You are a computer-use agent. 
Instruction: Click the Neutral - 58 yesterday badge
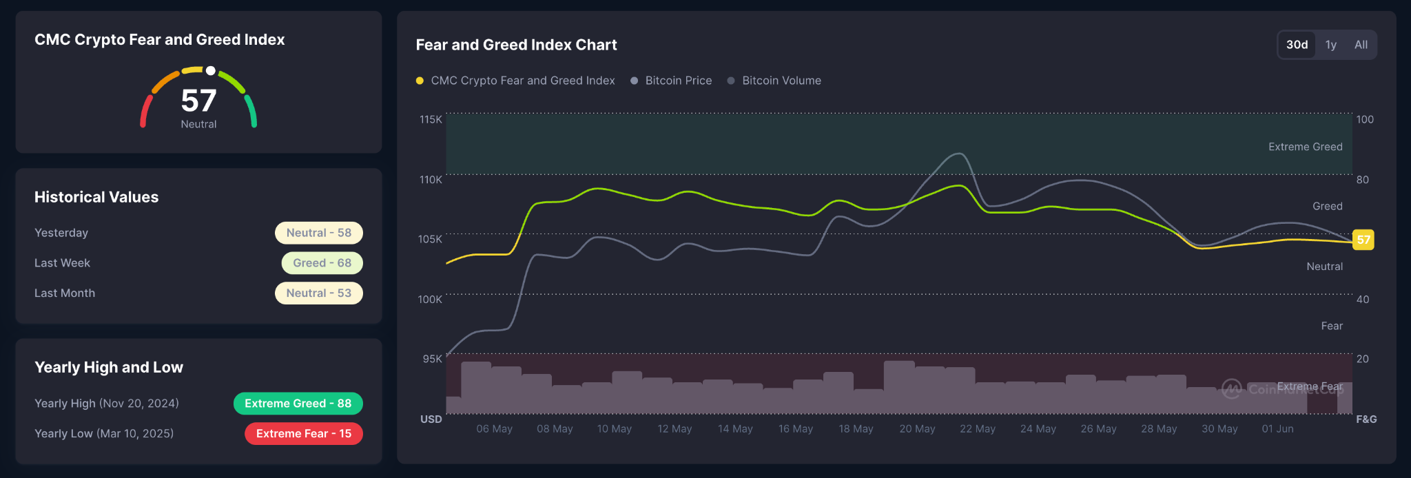click(x=319, y=233)
